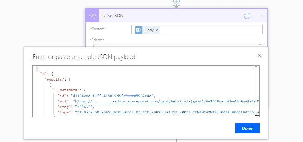Place cursor on the "etag" line
The image size is (303, 142).
click(x=76, y=107)
